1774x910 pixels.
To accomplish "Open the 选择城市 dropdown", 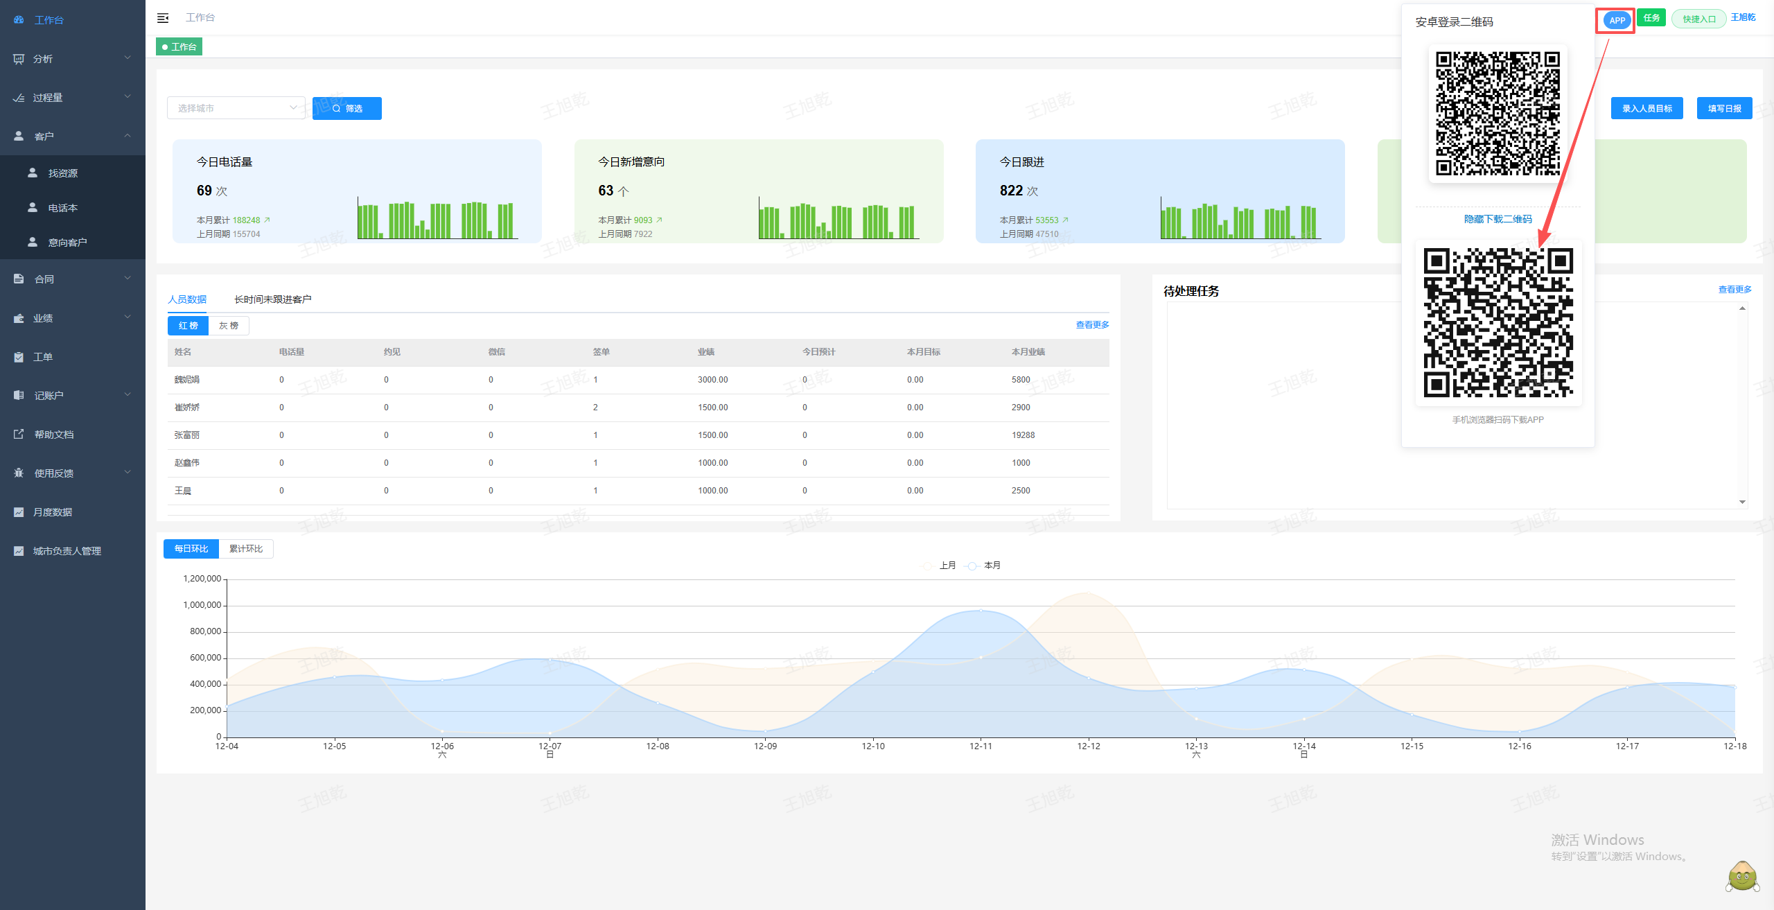I will (236, 108).
